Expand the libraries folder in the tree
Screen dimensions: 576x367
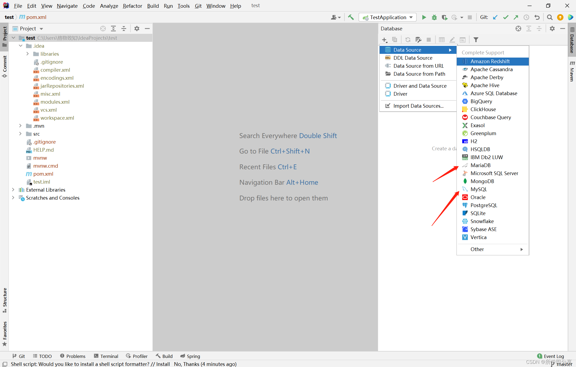click(x=27, y=54)
